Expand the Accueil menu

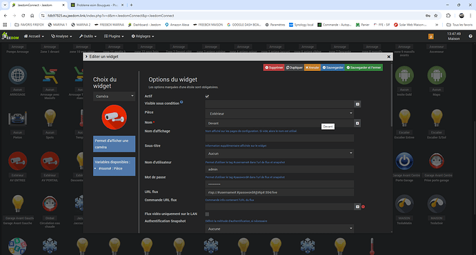coord(34,36)
